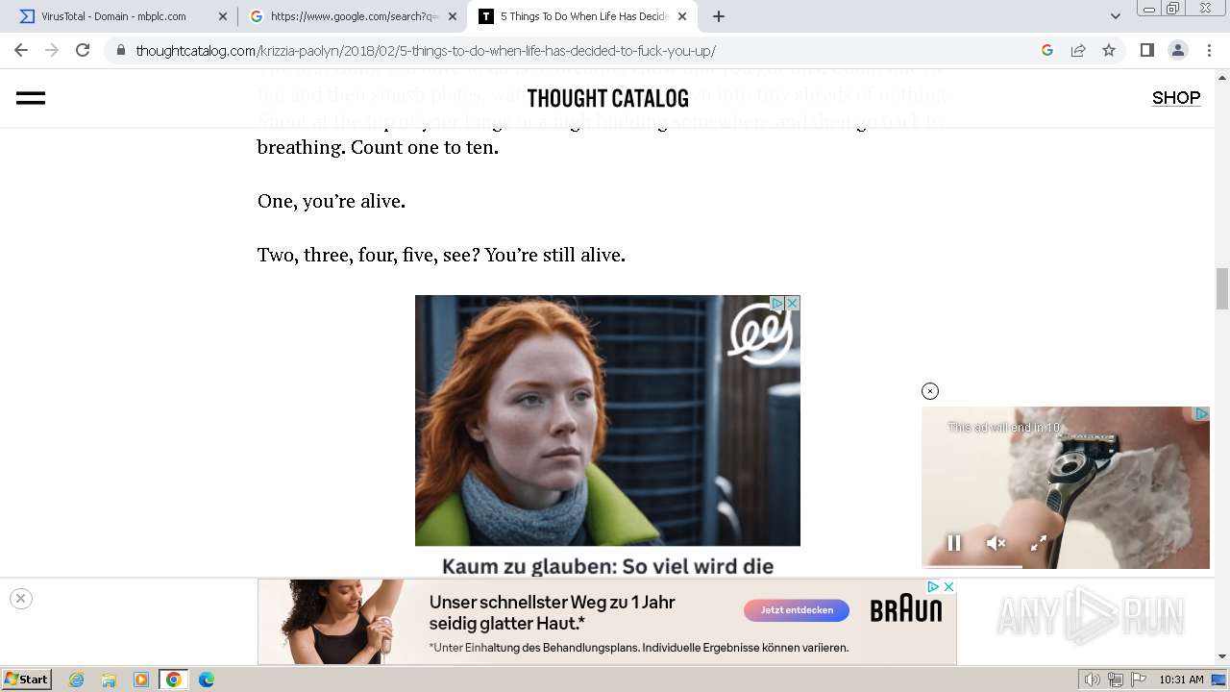Image resolution: width=1230 pixels, height=692 pixels.
Task: Open Google icon in address bar
Action: (1047, 50)
